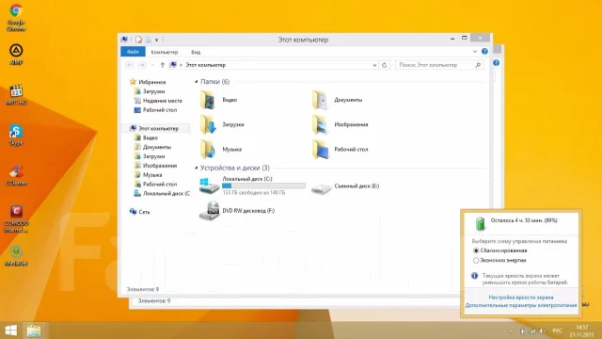
Task: Click the volume icon in tray
Action: click(x=542, y=331)
